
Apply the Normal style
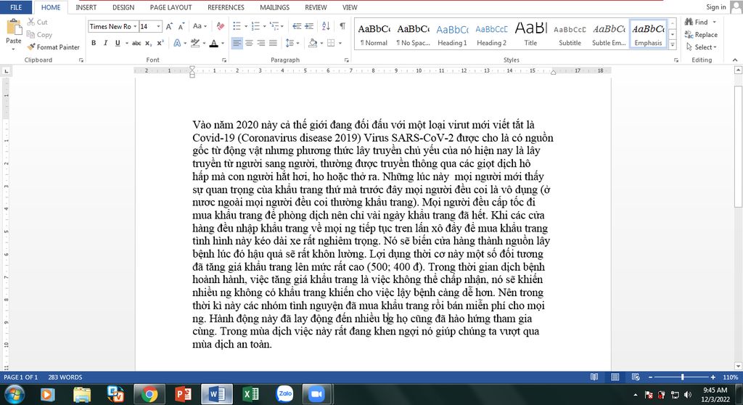click(x=374, y=35)
